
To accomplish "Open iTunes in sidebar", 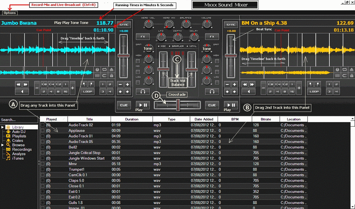I will (x=18, y=158).
